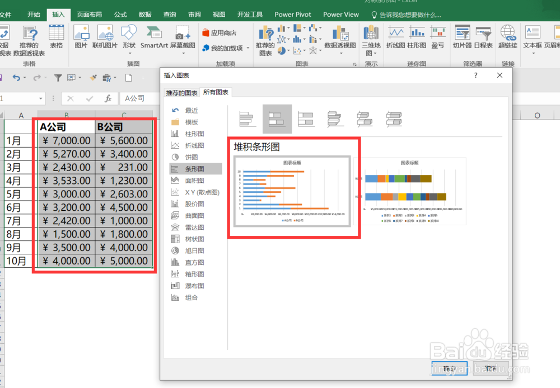Screen dimensions: 560x388
Task: Click 确定 to confirm chart insertion
Action: 450,368
